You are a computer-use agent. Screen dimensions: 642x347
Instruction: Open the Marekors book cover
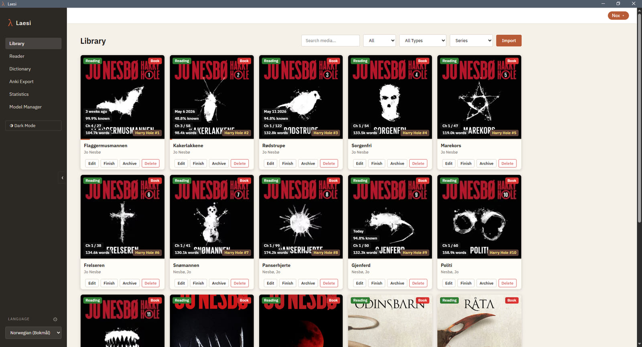[x=479, y=97]
